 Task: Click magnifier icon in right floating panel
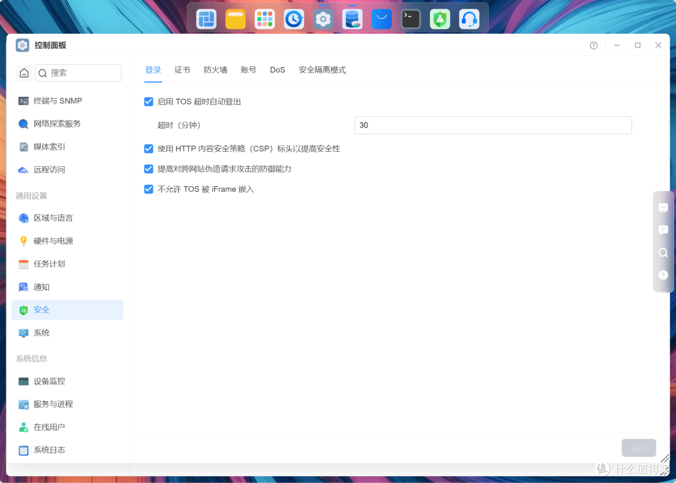[663, 252]
